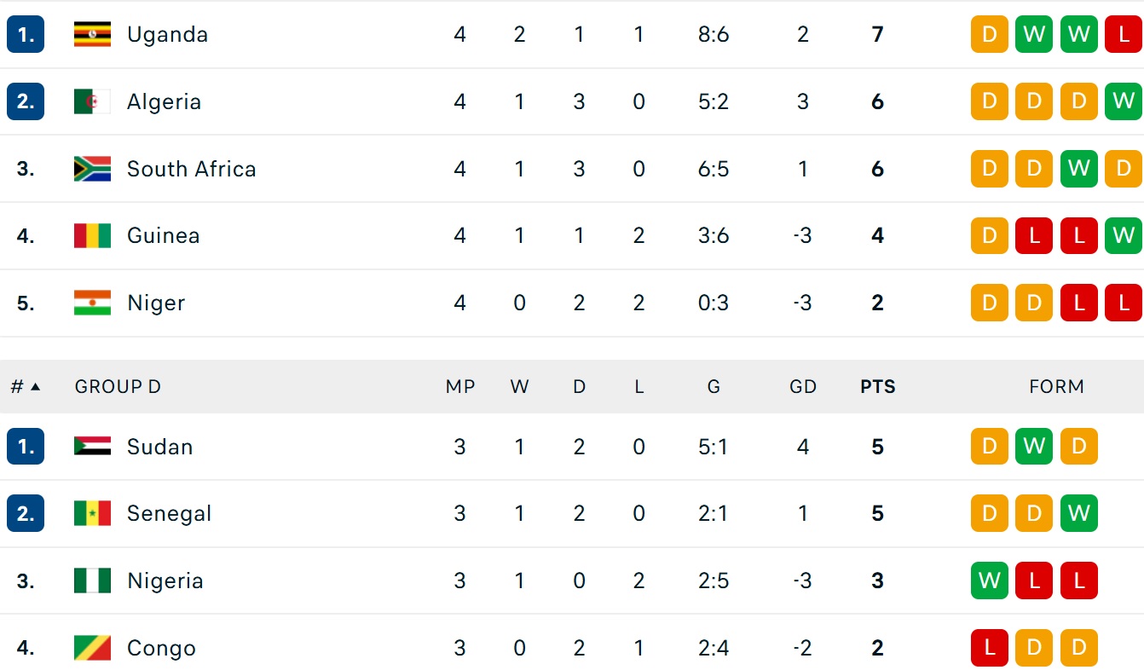Viewport: 1144px width, 670px height.
Task: Click the Senegal flag icon
Action: 92,514
